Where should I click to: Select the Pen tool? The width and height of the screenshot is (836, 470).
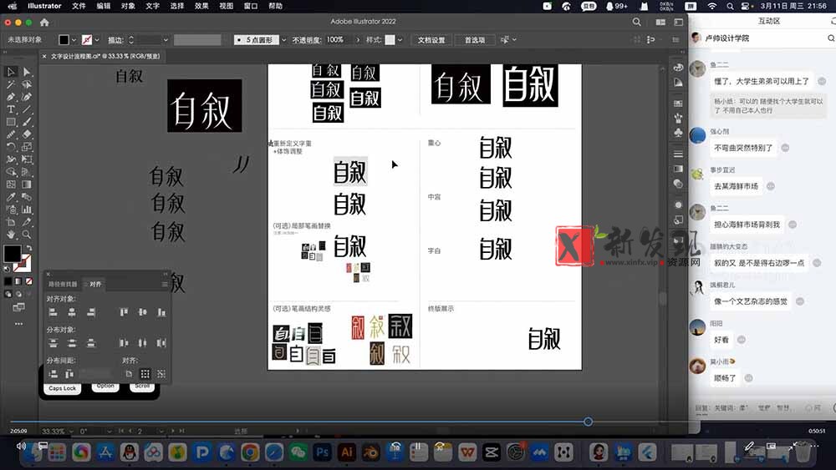(x=11, y=97)
